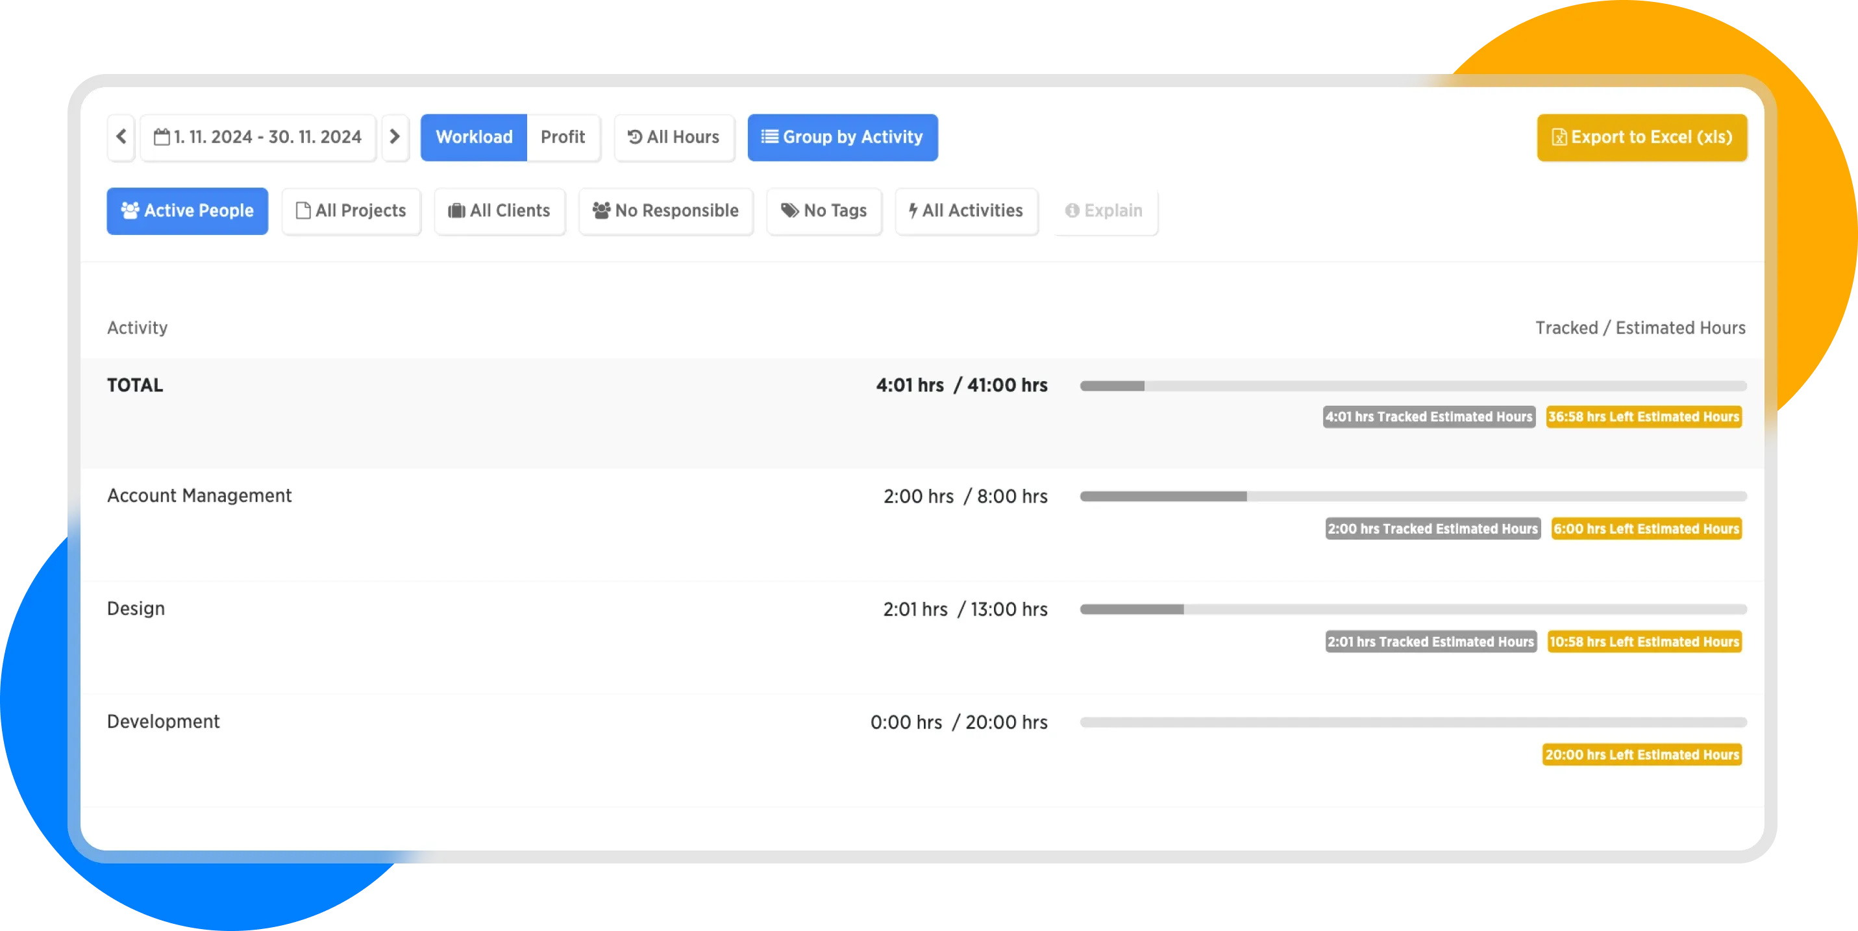Open the All Projects filter dropdown

tap(351, 210)
